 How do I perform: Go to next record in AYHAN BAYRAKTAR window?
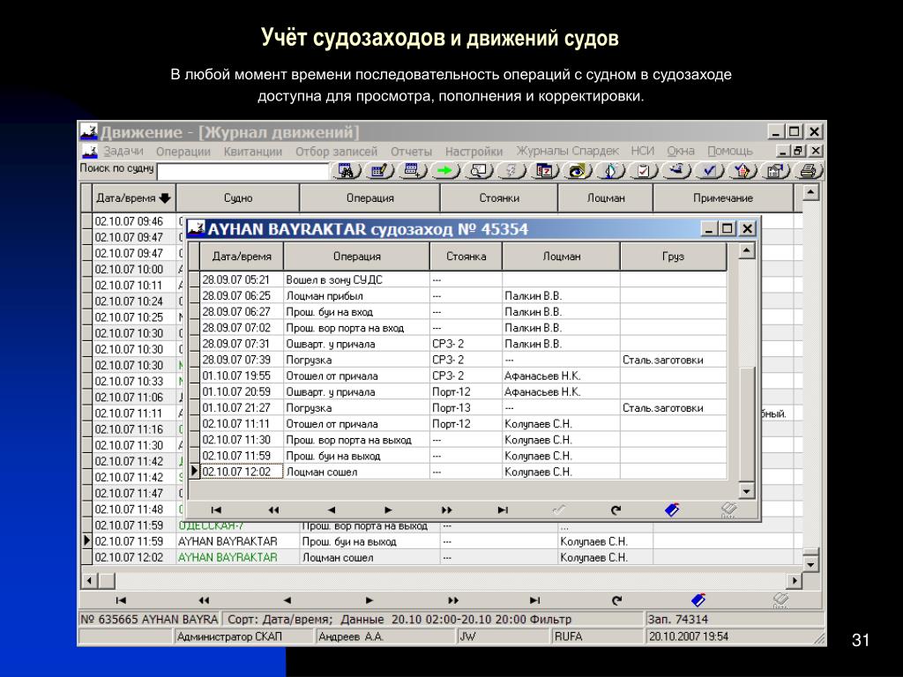point(388,510)
